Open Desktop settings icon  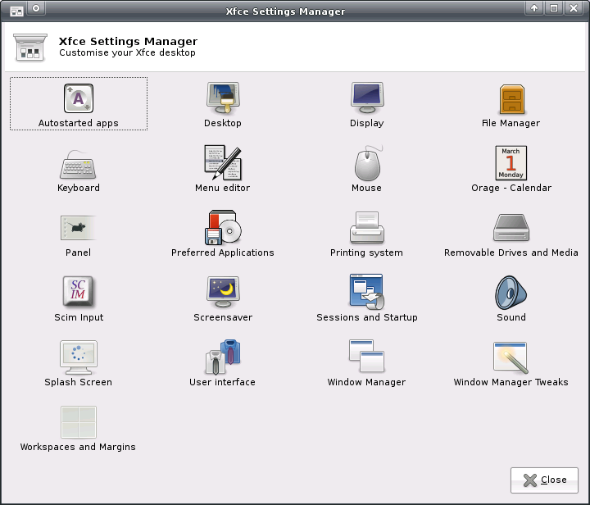tap(223, 98)
